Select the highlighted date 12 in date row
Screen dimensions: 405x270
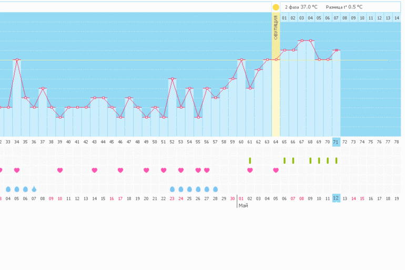(336, 198)
